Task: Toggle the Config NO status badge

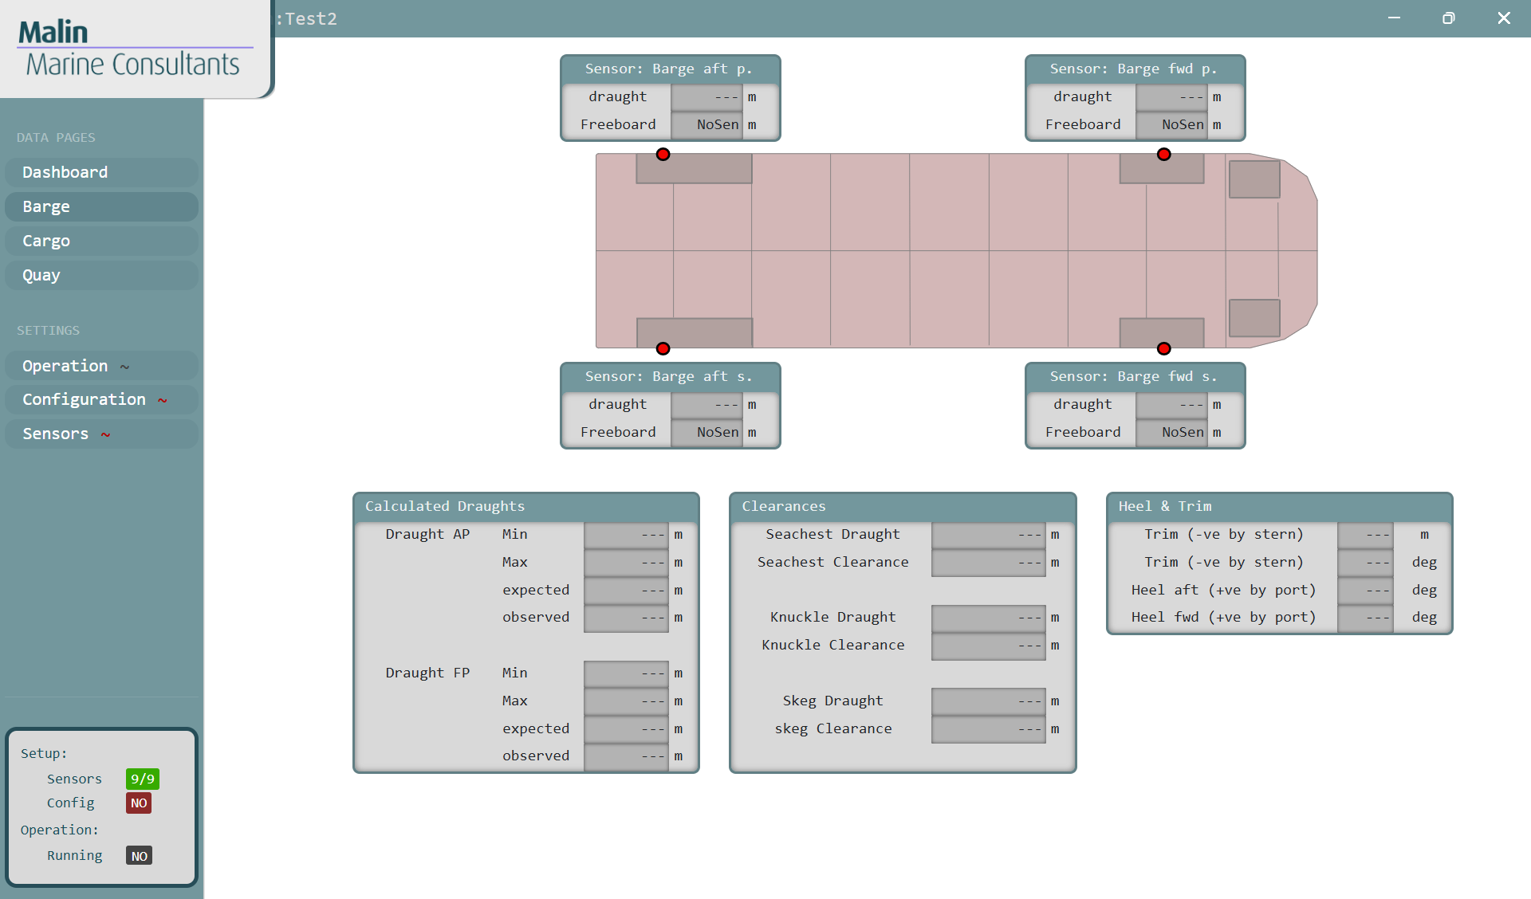Action: pos(138,803)
